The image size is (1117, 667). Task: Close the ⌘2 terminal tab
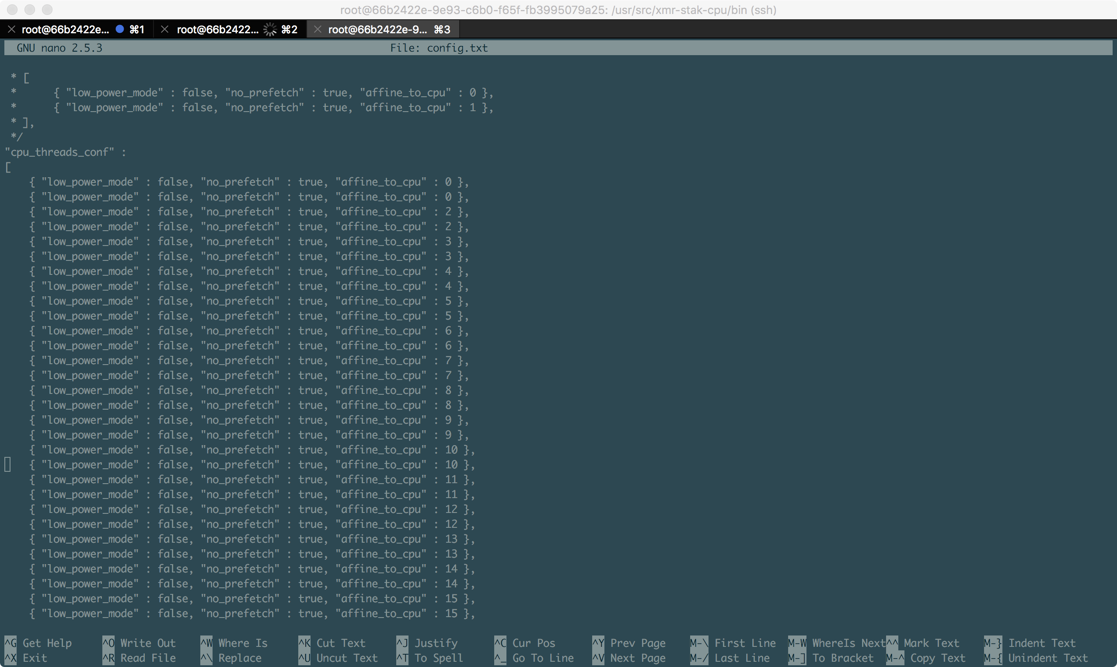click(164, 29)
